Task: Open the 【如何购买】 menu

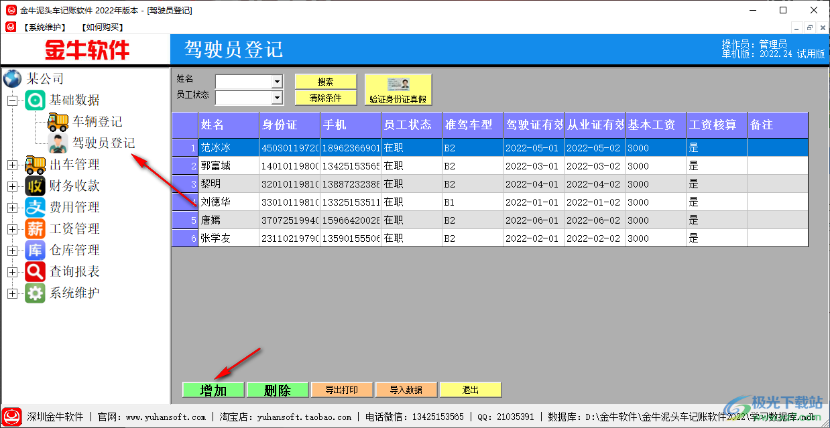Action: coord(102,27)
